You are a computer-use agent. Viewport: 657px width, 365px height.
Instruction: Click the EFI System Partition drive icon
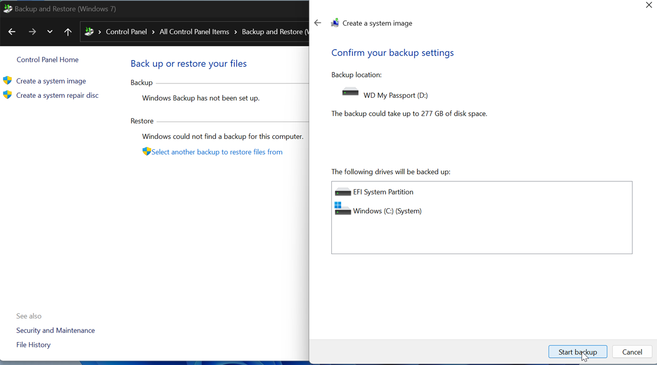[343, 192]
